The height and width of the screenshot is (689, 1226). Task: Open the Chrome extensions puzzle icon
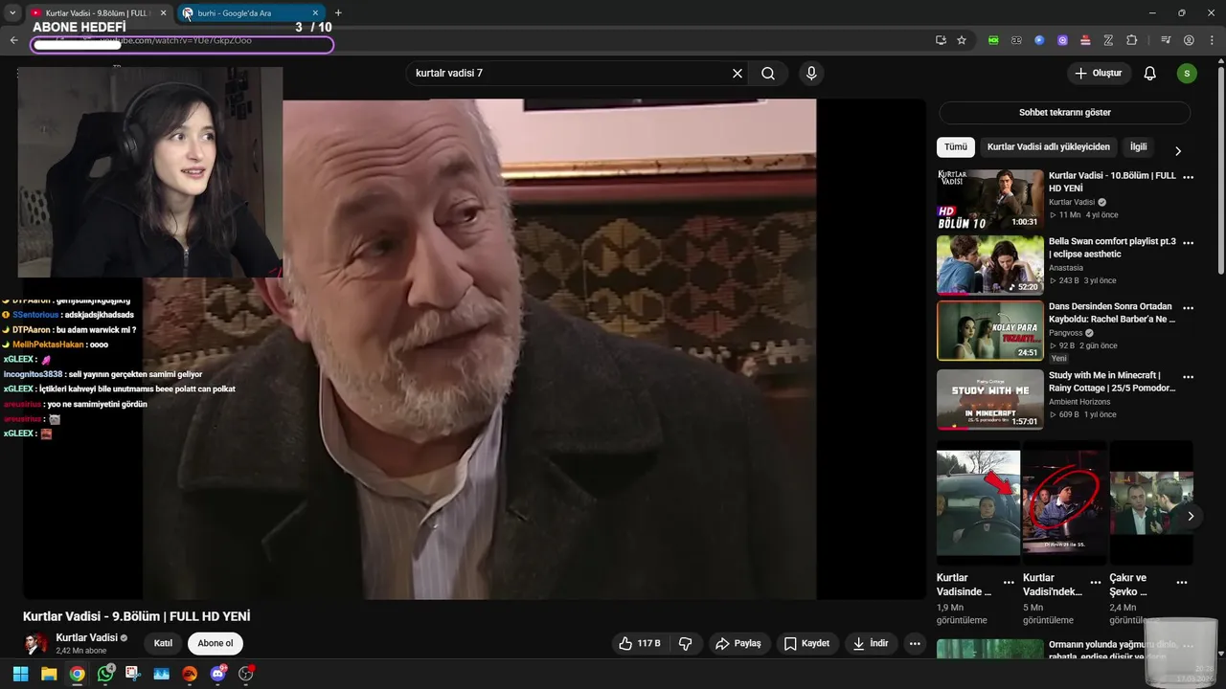(x=1132, y=40)
